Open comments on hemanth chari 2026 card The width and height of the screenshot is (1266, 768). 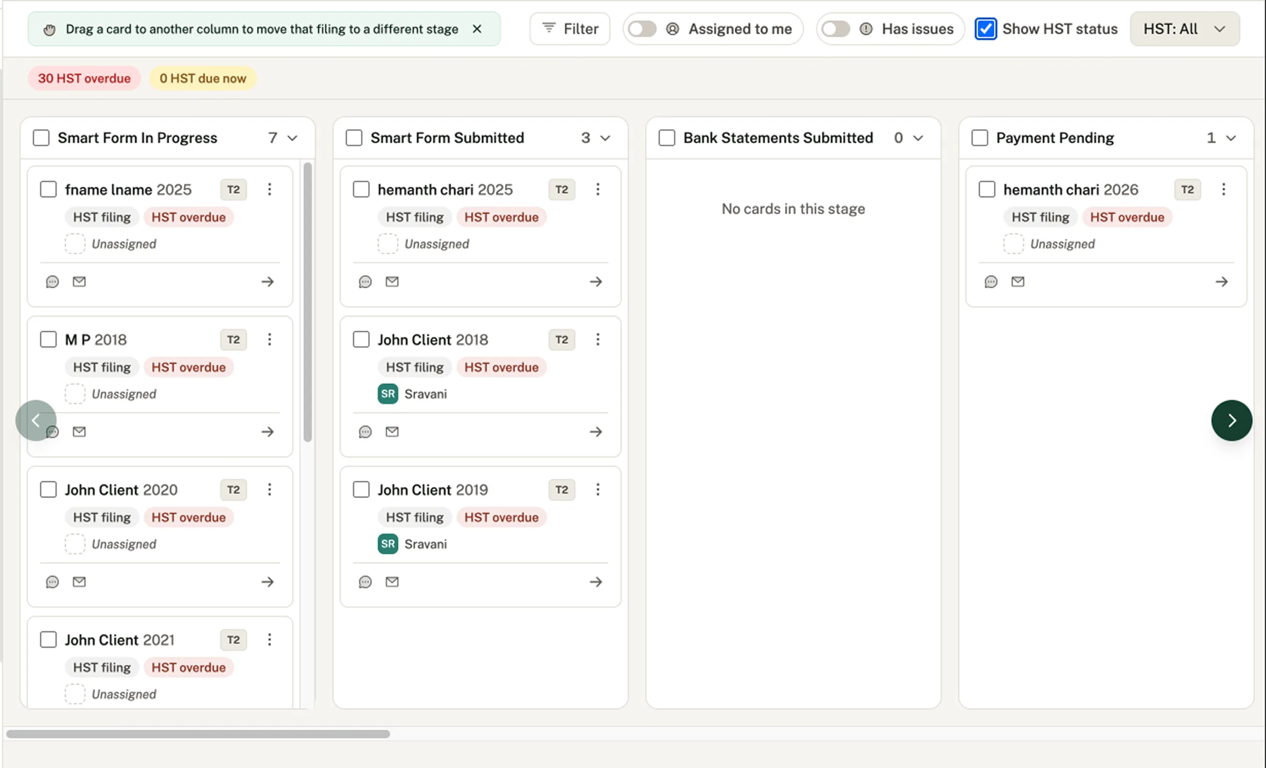point(991,282)
